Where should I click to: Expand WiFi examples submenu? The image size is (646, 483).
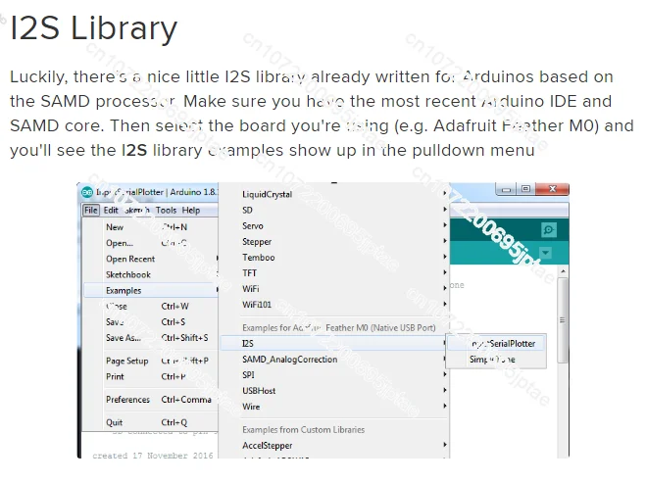(x=333, y=289)
